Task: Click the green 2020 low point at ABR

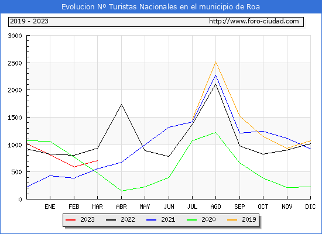Action: [121, 191]
